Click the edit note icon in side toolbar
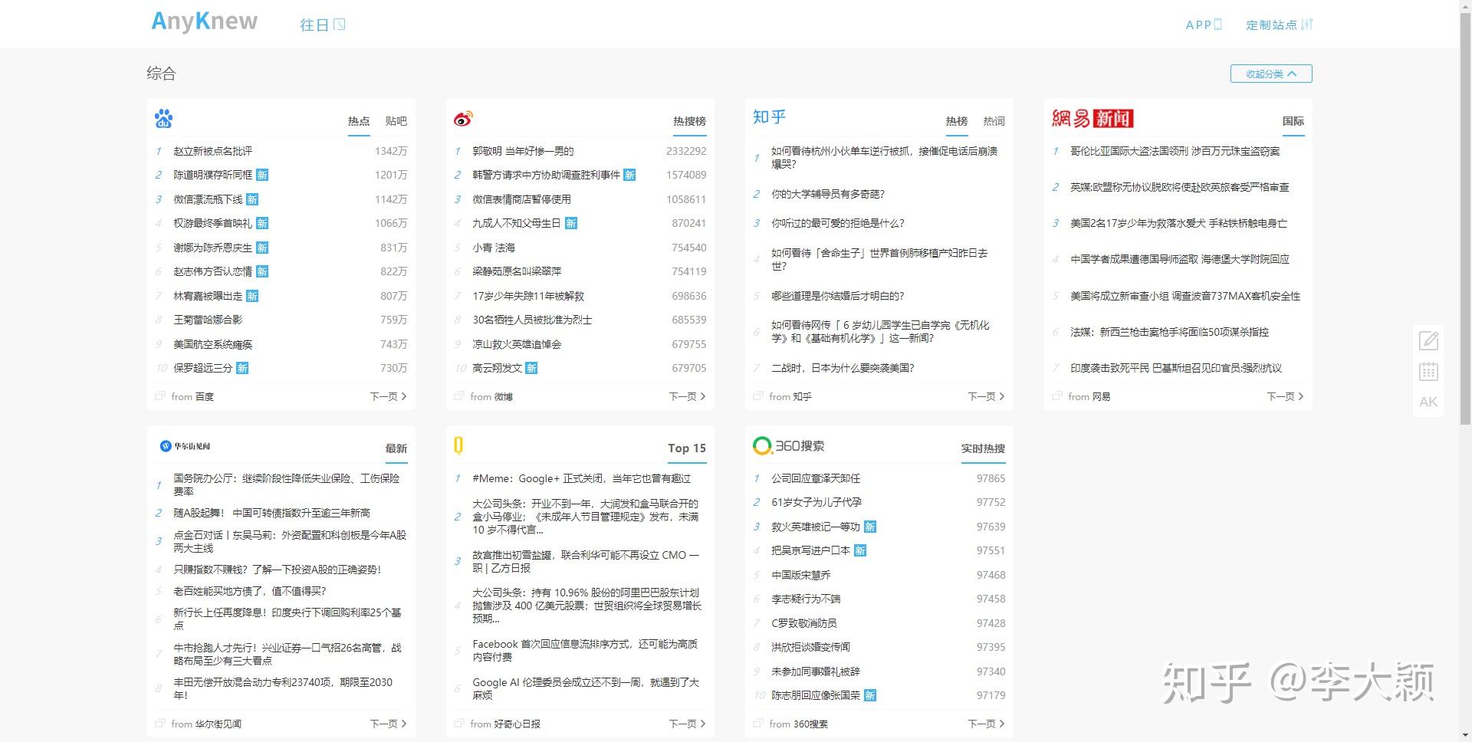The height and width of the screenshot is (742, 1472). (1428, 340)
